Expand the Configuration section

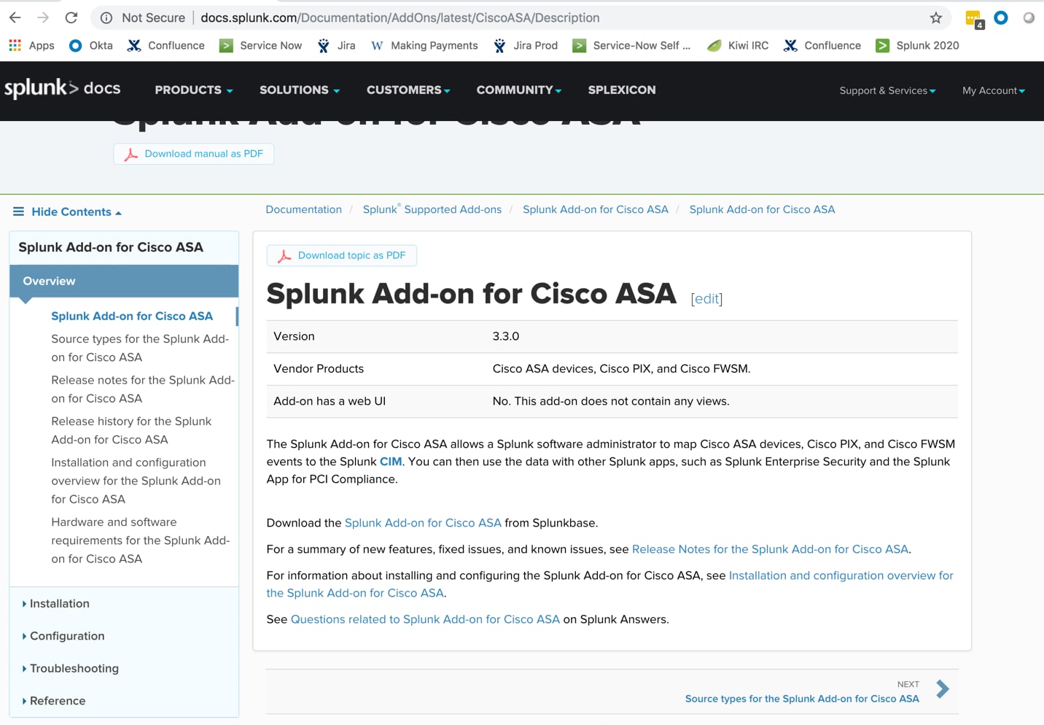(63, 636)
